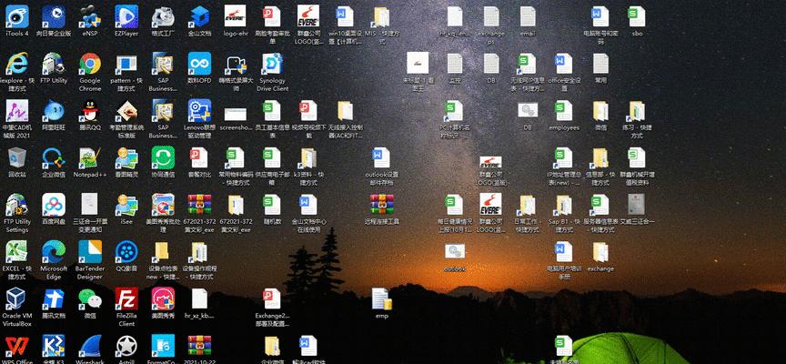
Task: Click the 阿里旺旺 blue droplet icon
Action: click(x=54, y=111)
